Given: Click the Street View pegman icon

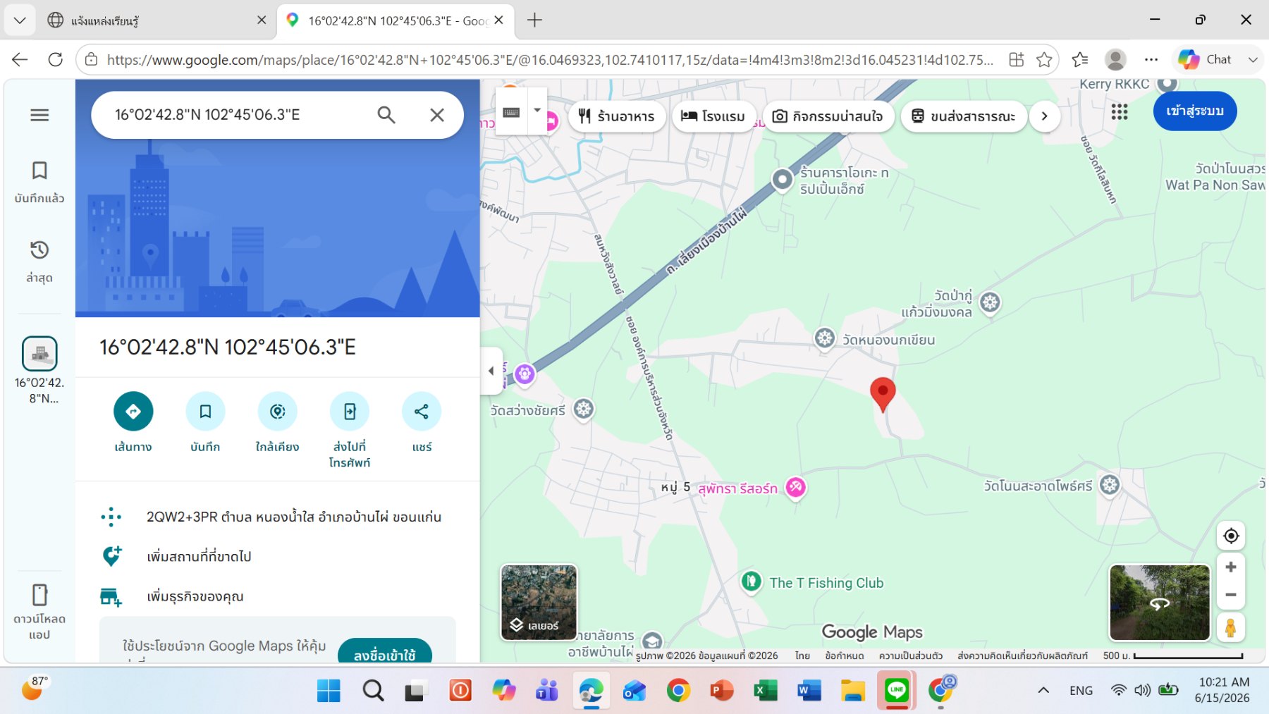Looking at the screenshot, I should point(1231,627).
